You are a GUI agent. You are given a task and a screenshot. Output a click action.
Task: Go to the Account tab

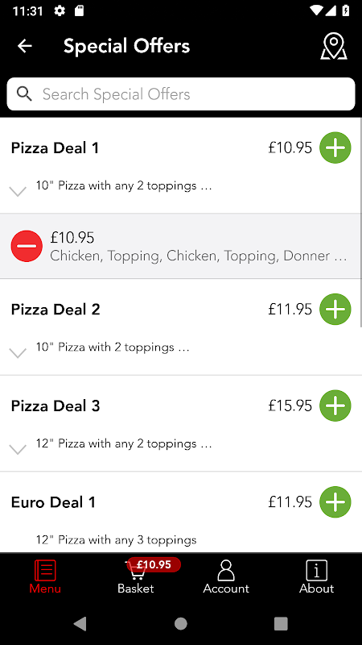pos(226,576)
